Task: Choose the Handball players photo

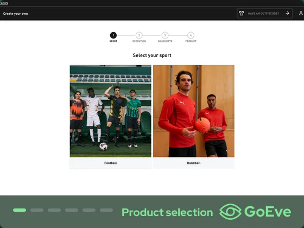Action: tap(194, 111)
